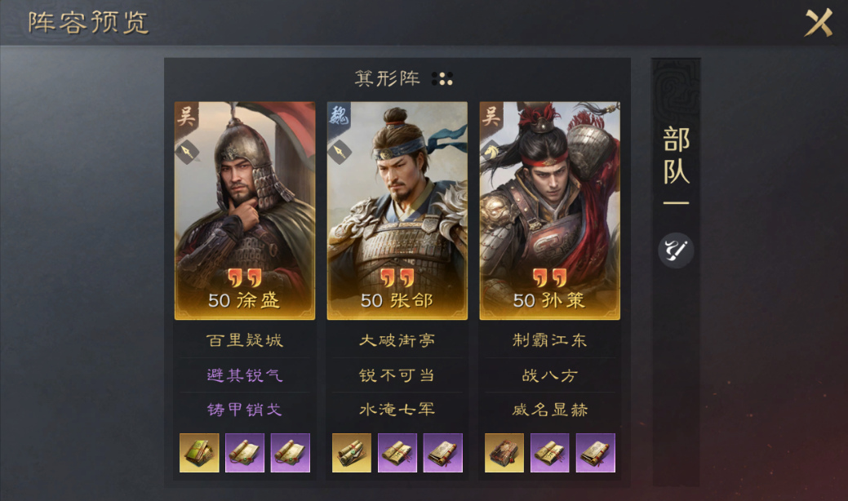Click the 箕形阵 formation dots icon
Image resolution: width=848 pixels, height=501 pixels.
pyautogui.click(x=442, y=79)
